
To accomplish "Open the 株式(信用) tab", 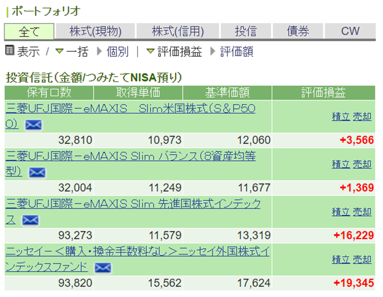I will click(178, 31).
